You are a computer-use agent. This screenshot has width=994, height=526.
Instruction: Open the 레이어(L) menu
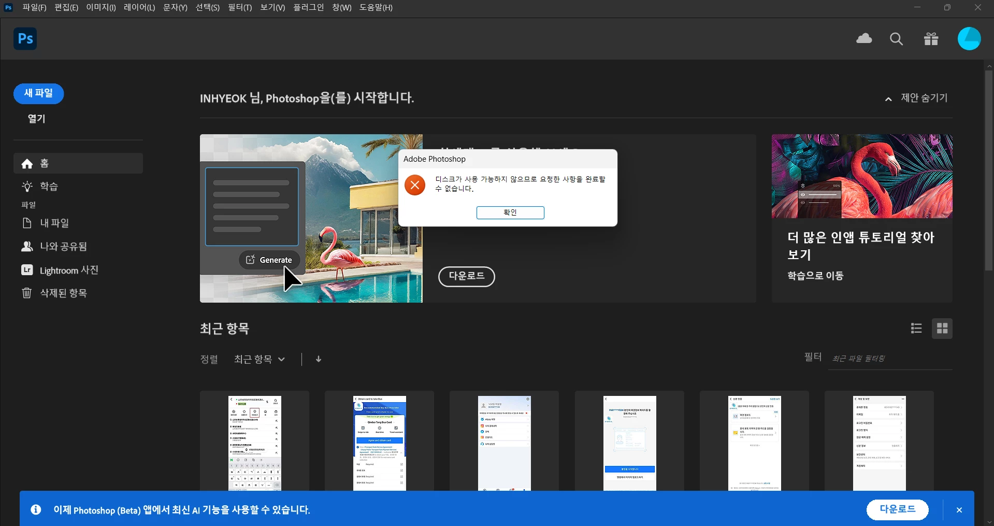[x=139, y=7]
